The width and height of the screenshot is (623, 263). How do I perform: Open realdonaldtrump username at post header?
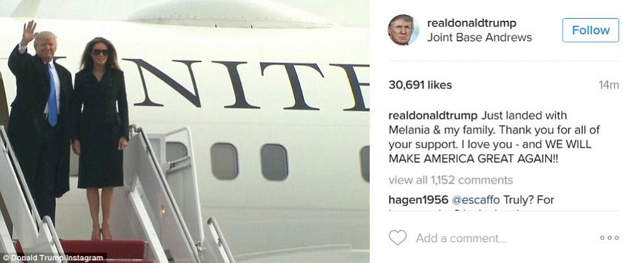point(472,23)
